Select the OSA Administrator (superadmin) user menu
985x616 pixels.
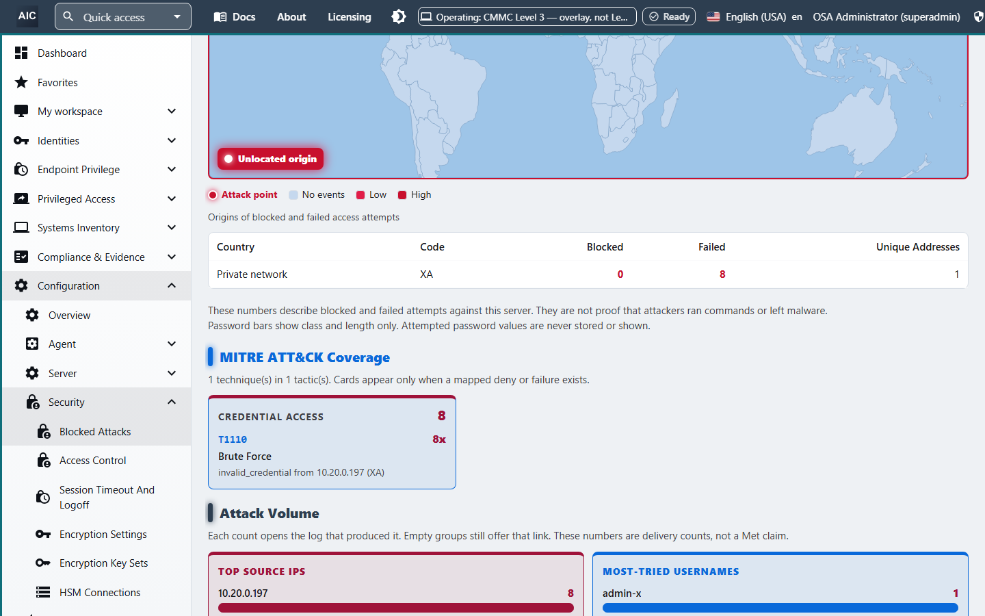(x=886, y=16)
